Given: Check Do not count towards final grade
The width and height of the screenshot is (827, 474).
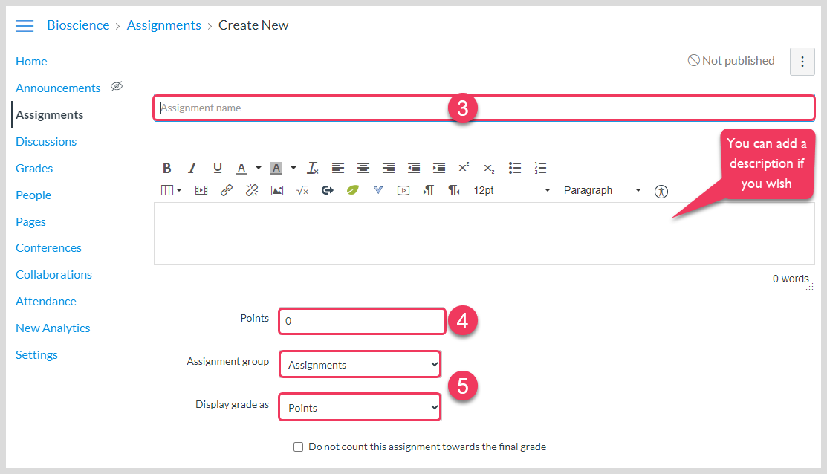Looking at the screenshot, I should pos(299,447).
